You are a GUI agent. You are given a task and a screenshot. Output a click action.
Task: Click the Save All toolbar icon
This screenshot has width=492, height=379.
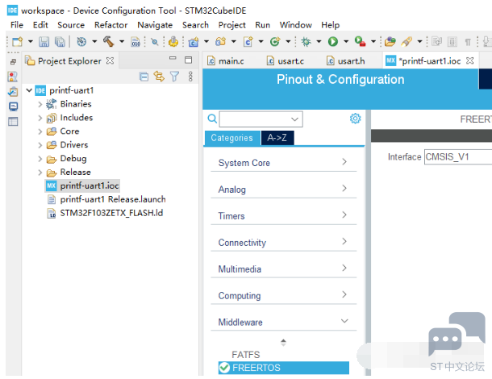[60, 41]
